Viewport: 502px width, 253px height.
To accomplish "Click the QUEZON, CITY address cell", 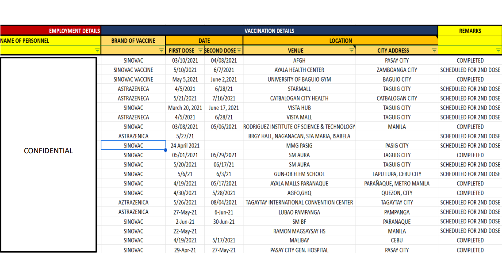I will (x=397, y=193).
